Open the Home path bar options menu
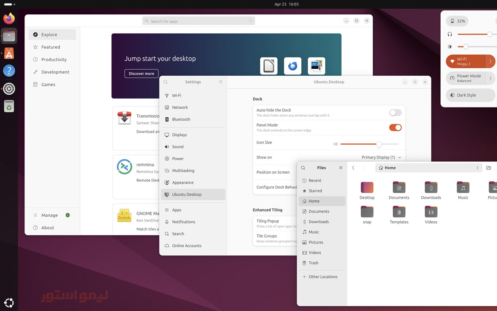The image size is (497, 311). click(x=477, y=168)
